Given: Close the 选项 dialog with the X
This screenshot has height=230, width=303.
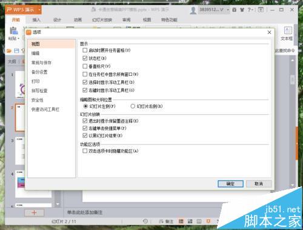Looking at the screenshot, I should 269,32.
